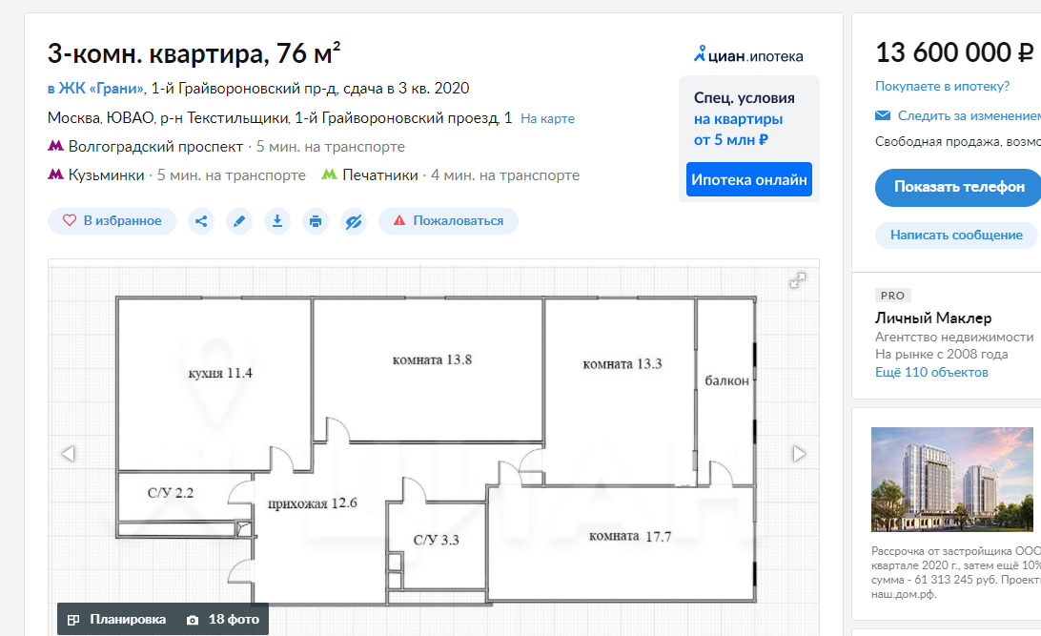
Task: Open Личный Маклер agency profile
Action: click(932, 318)
